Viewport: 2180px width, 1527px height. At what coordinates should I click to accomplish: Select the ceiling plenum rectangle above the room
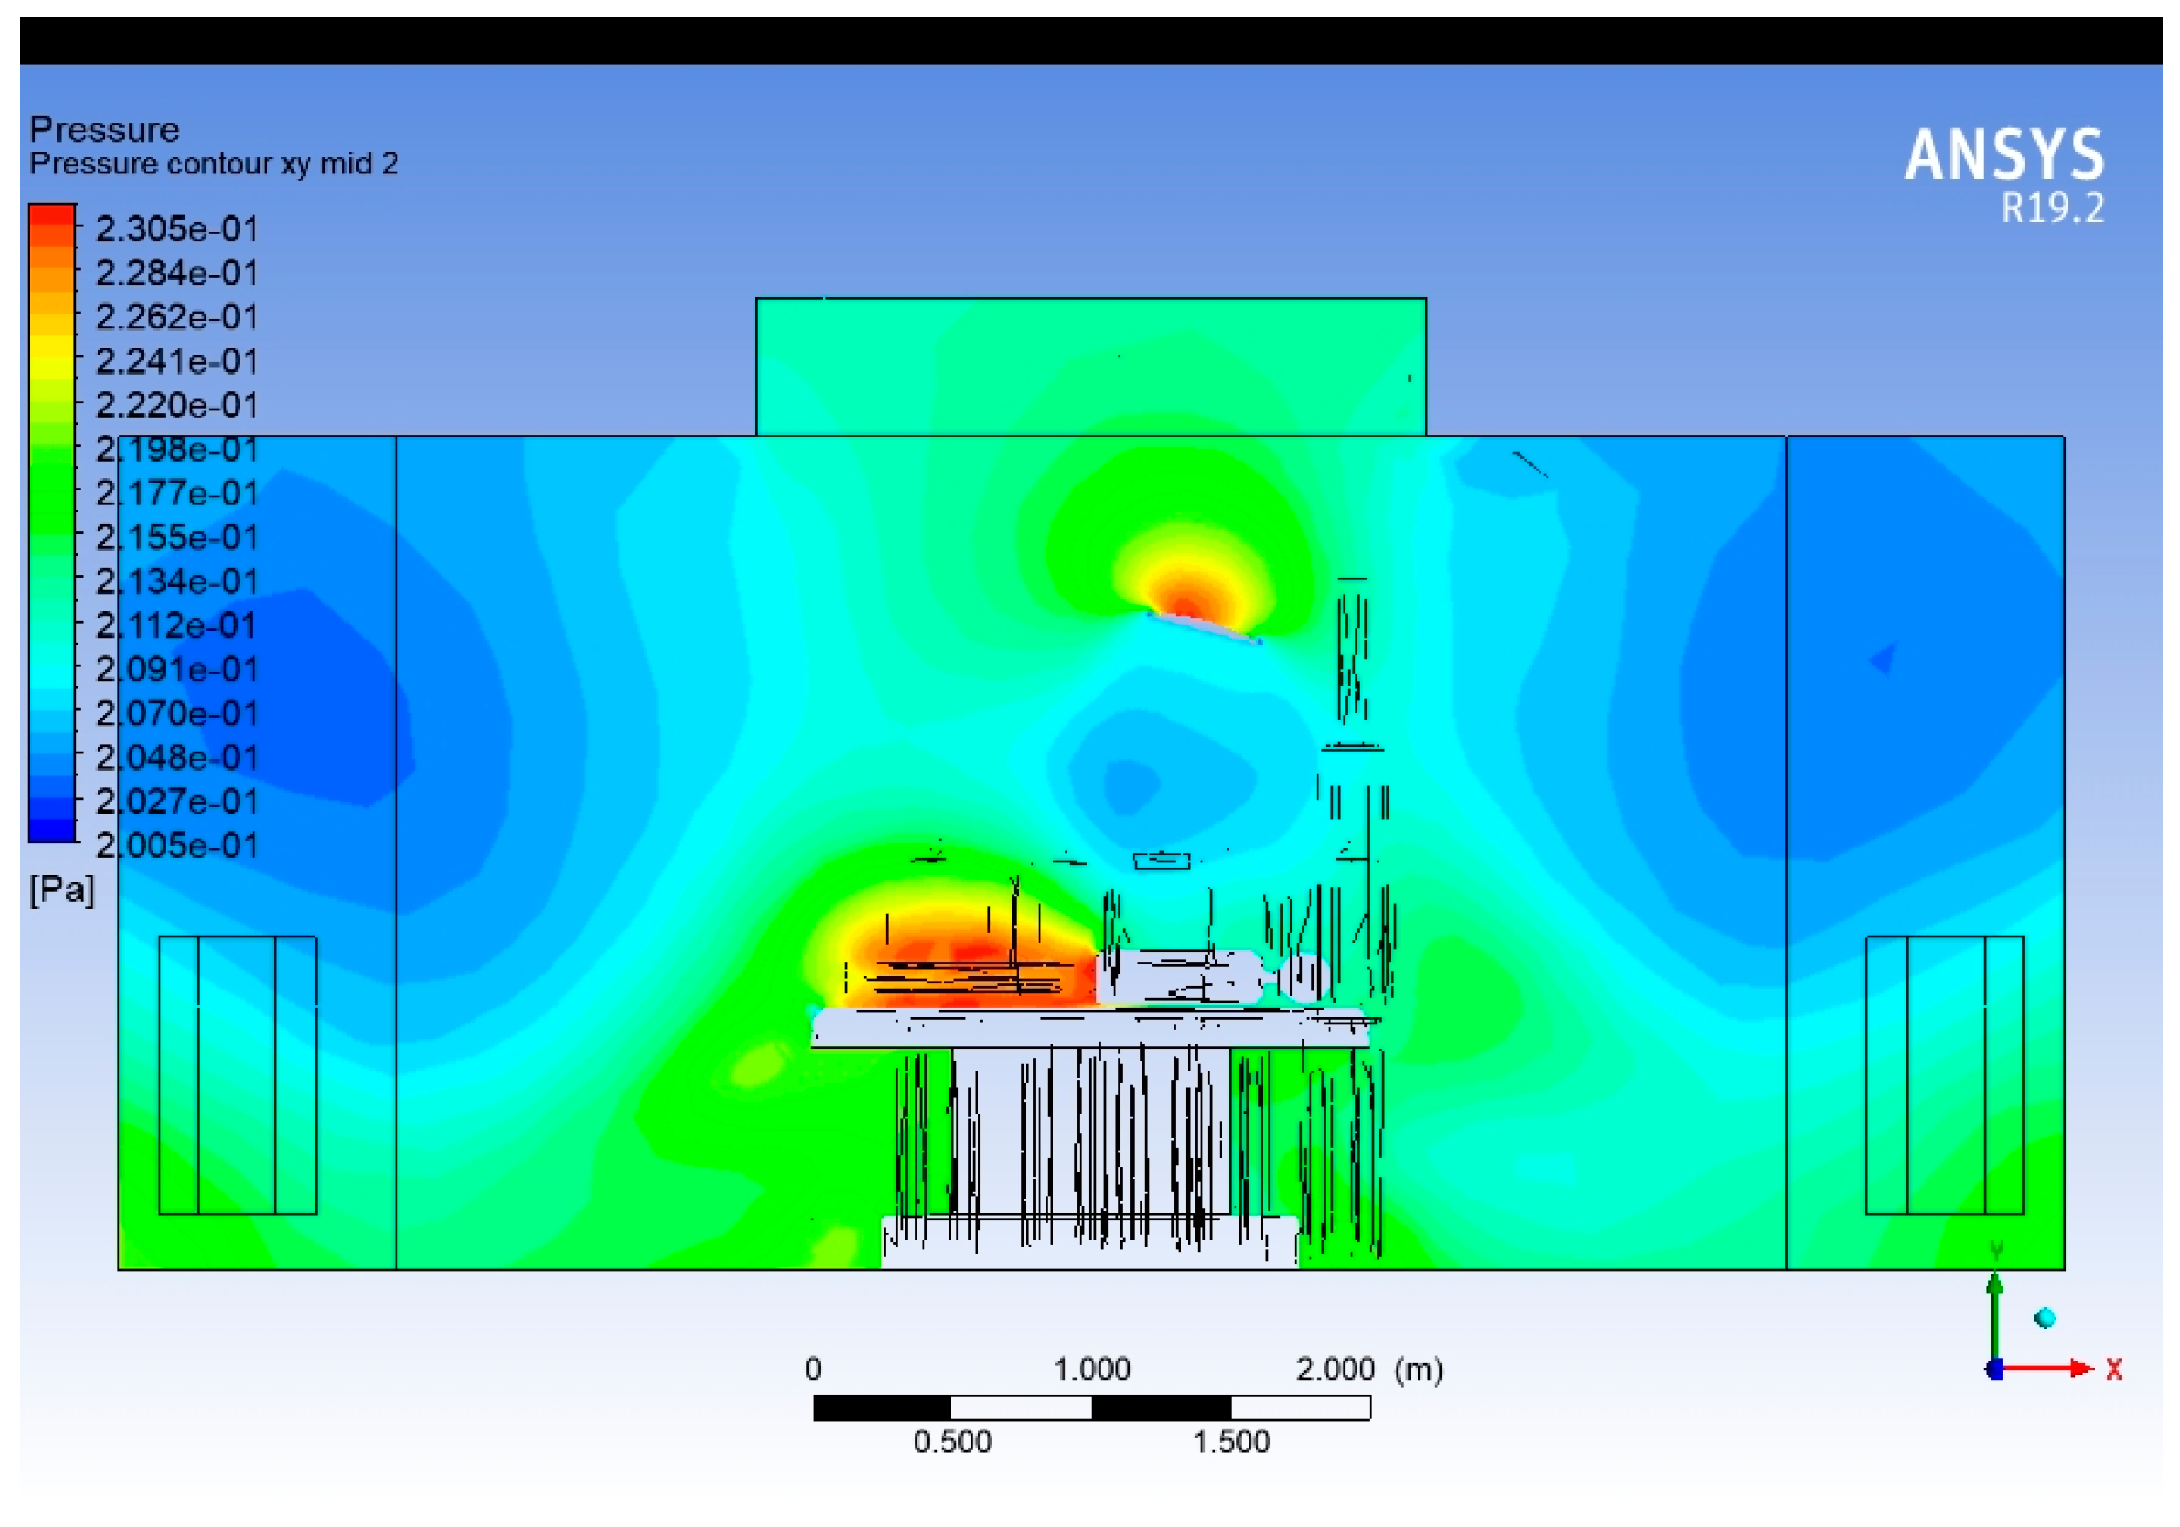click(1091, 367)
